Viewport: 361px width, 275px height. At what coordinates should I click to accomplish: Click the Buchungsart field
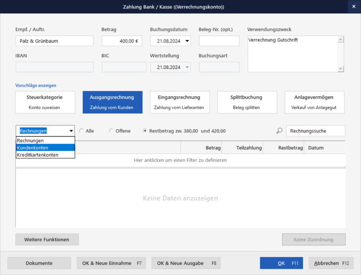pyautogui.click(x=219, y=67)
